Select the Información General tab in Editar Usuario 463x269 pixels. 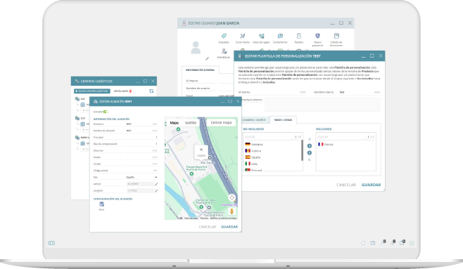click(201, 70)
